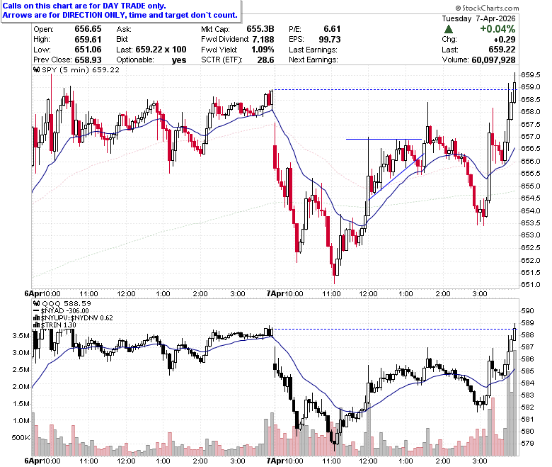This screenshot has width=552, height=467.
Task: Click the Optionable value yes
Action: point(179,60)
